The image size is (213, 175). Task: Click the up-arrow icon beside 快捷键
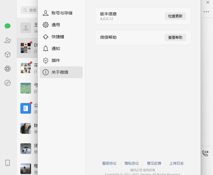(46, 37)
